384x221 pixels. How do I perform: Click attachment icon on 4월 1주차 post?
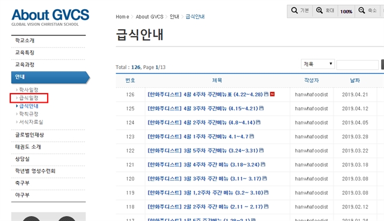(252, 136)
